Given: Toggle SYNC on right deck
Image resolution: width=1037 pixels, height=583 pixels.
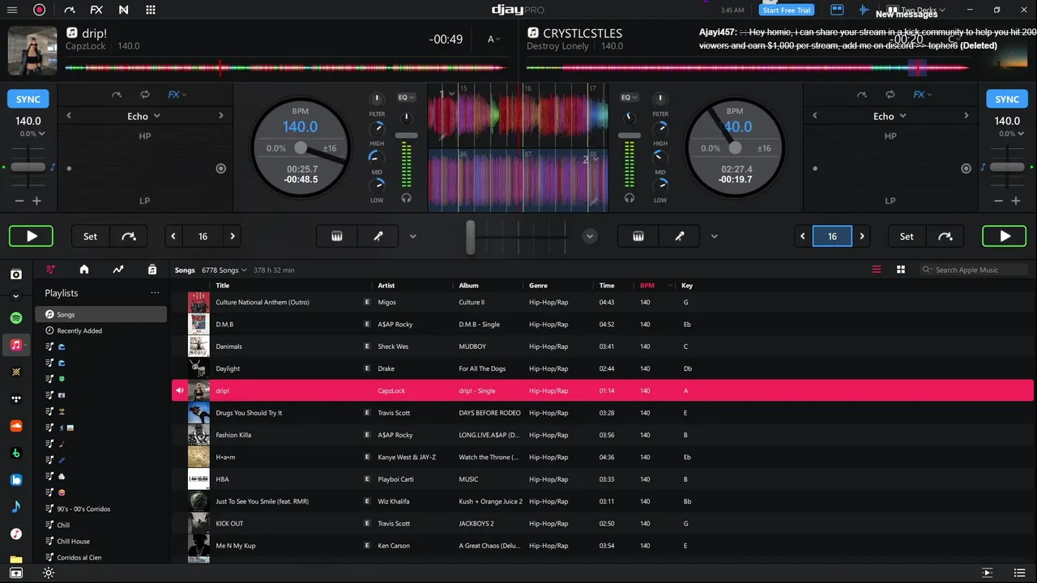Looking at the screenshot, I should 1007,99.
